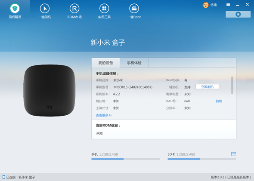Click the 手机 storage usage bar
Viewport: 254px width, 181px height.
click(126, 159)
